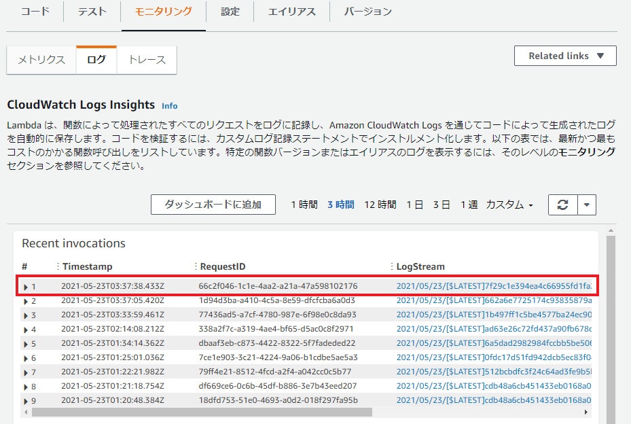Select RequestID 66c2f046-1c1e-4aa2-a21a-47a598102176
Viewport: 631px width, 424px height.
pos(278,286)
